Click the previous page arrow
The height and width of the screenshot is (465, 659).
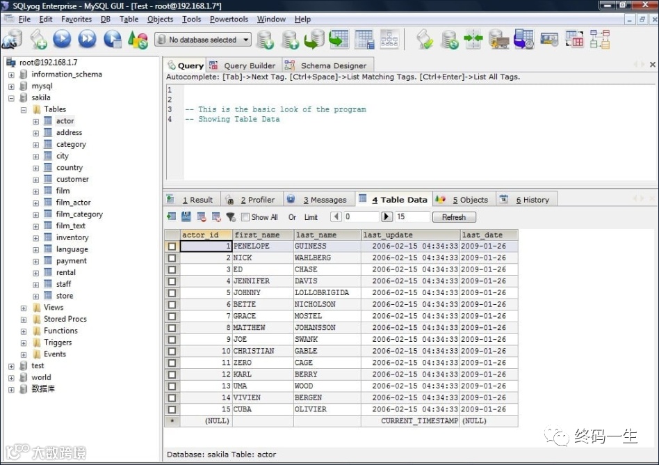pos(335,216)
